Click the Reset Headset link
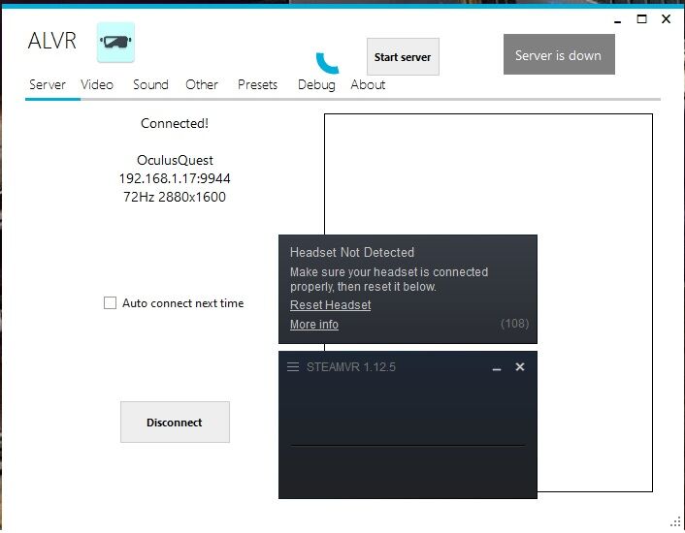This screenshot has width=685, height=533. [x=331, y=305]
